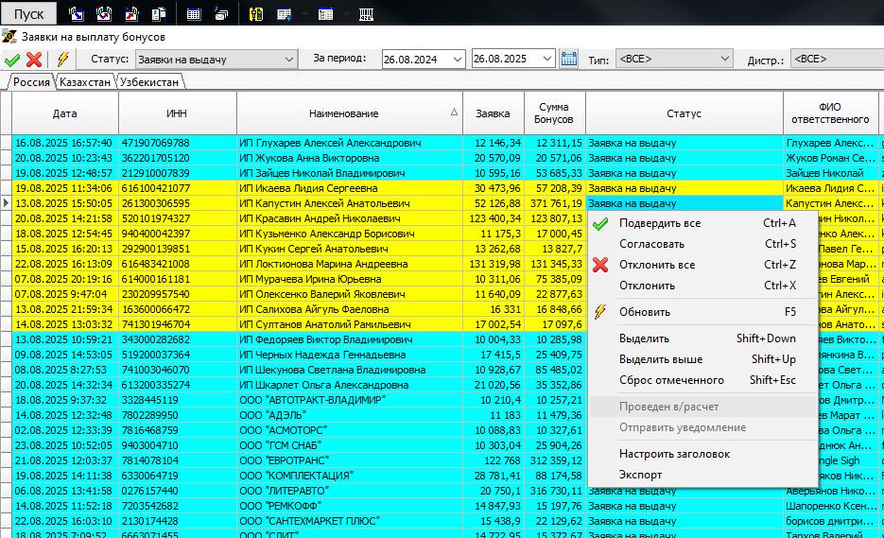Screen dimensions: 884x538
Task: Click the Заявки на выплату бонусов window icon
Action: click(9, 37)
